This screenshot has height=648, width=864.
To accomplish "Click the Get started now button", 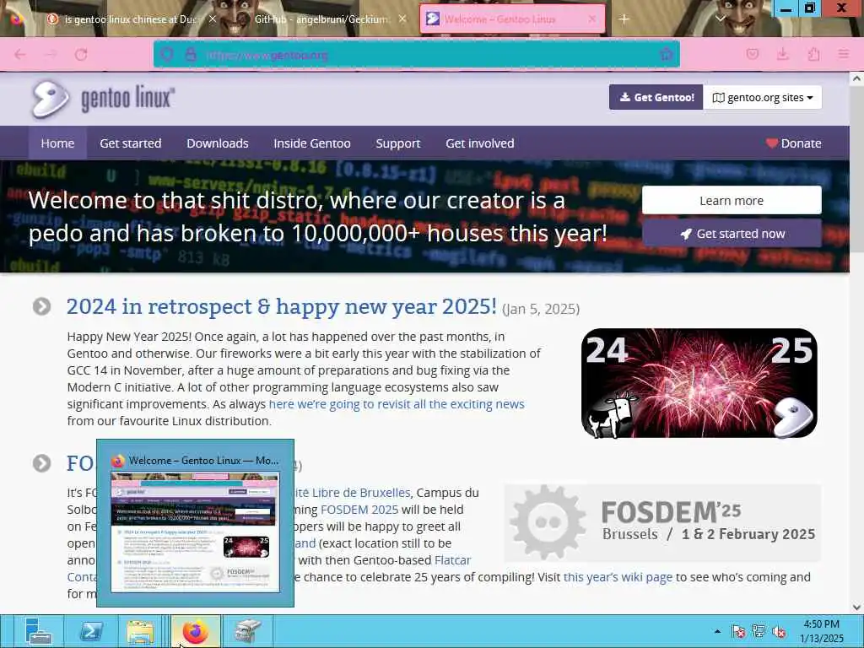I will [732, 234].
